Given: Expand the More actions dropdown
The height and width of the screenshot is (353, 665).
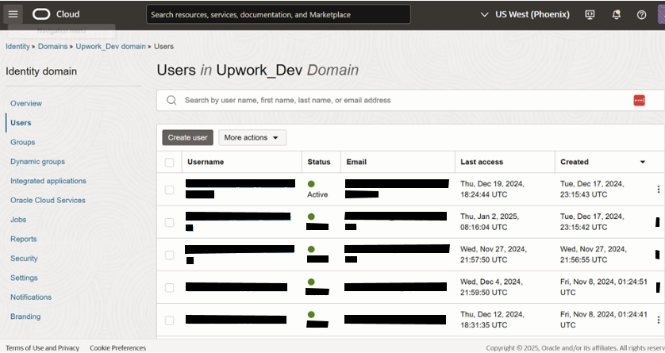Looking at the screenshot, I should click(252, 138).
